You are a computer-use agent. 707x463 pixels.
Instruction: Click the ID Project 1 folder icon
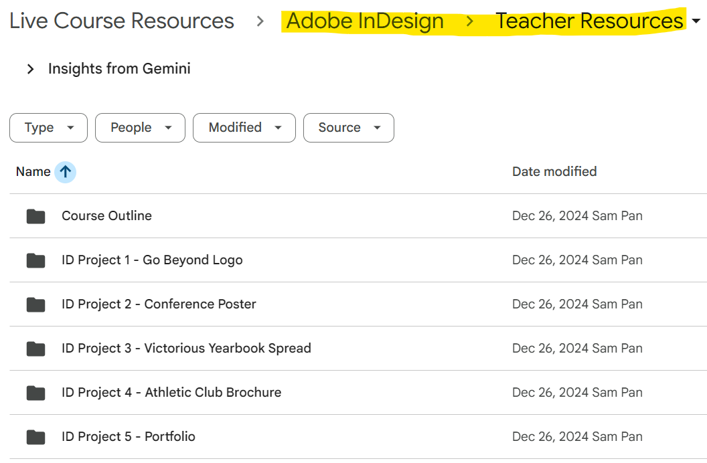(x=35, y=260)
